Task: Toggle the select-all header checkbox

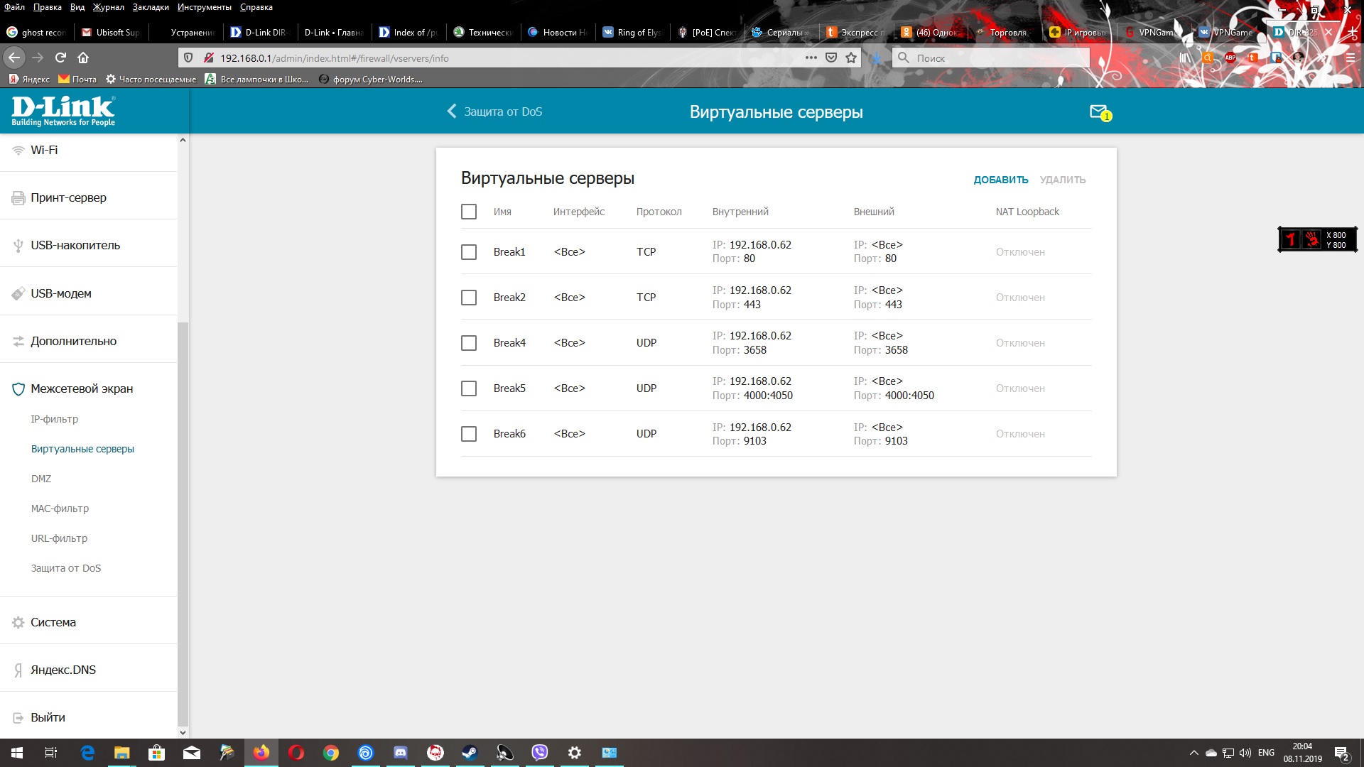Action: (469, 212)
